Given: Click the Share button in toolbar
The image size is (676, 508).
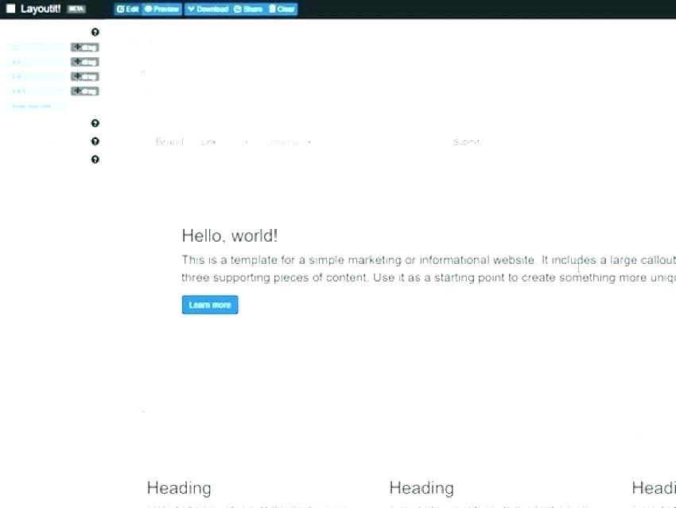Looking at the screenshot, I should point(248,9).
